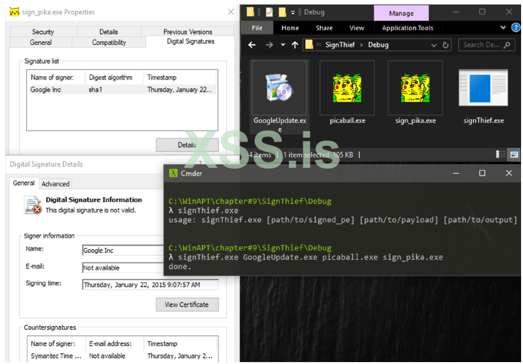This screenshot has width=523, height=364.
Task: Click the signThief.exe usage line
Action: click(342, 220)
